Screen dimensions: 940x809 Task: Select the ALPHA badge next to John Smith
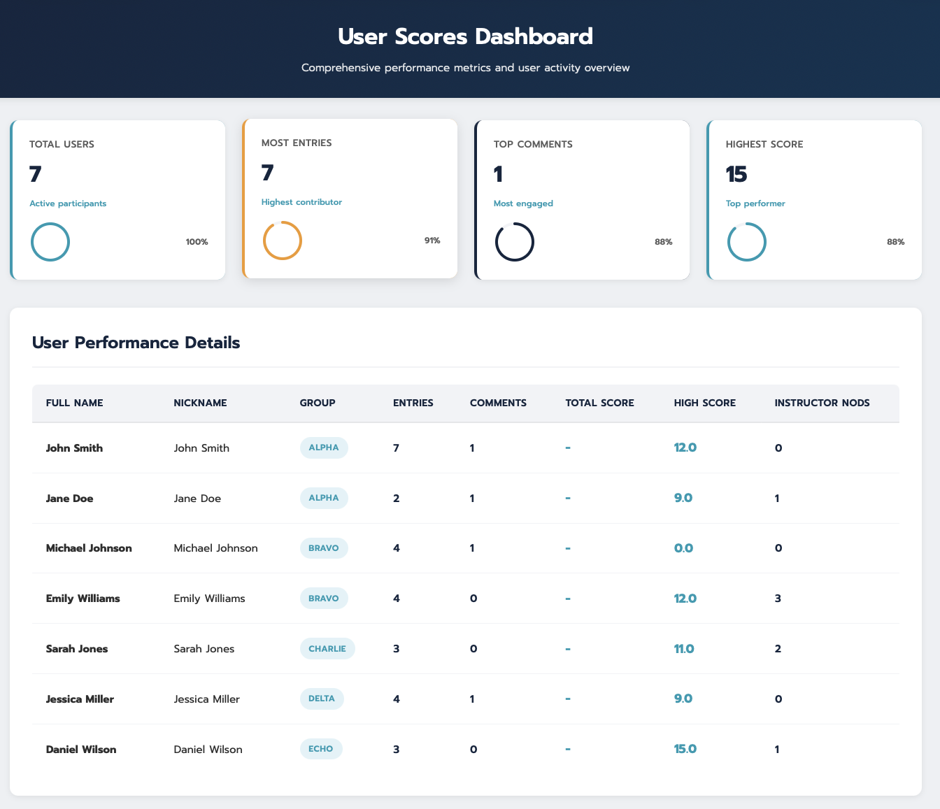[x=324, y=448]
